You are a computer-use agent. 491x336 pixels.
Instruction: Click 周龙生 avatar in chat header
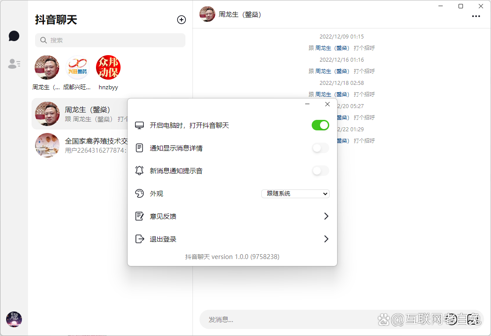coord(207,14)
